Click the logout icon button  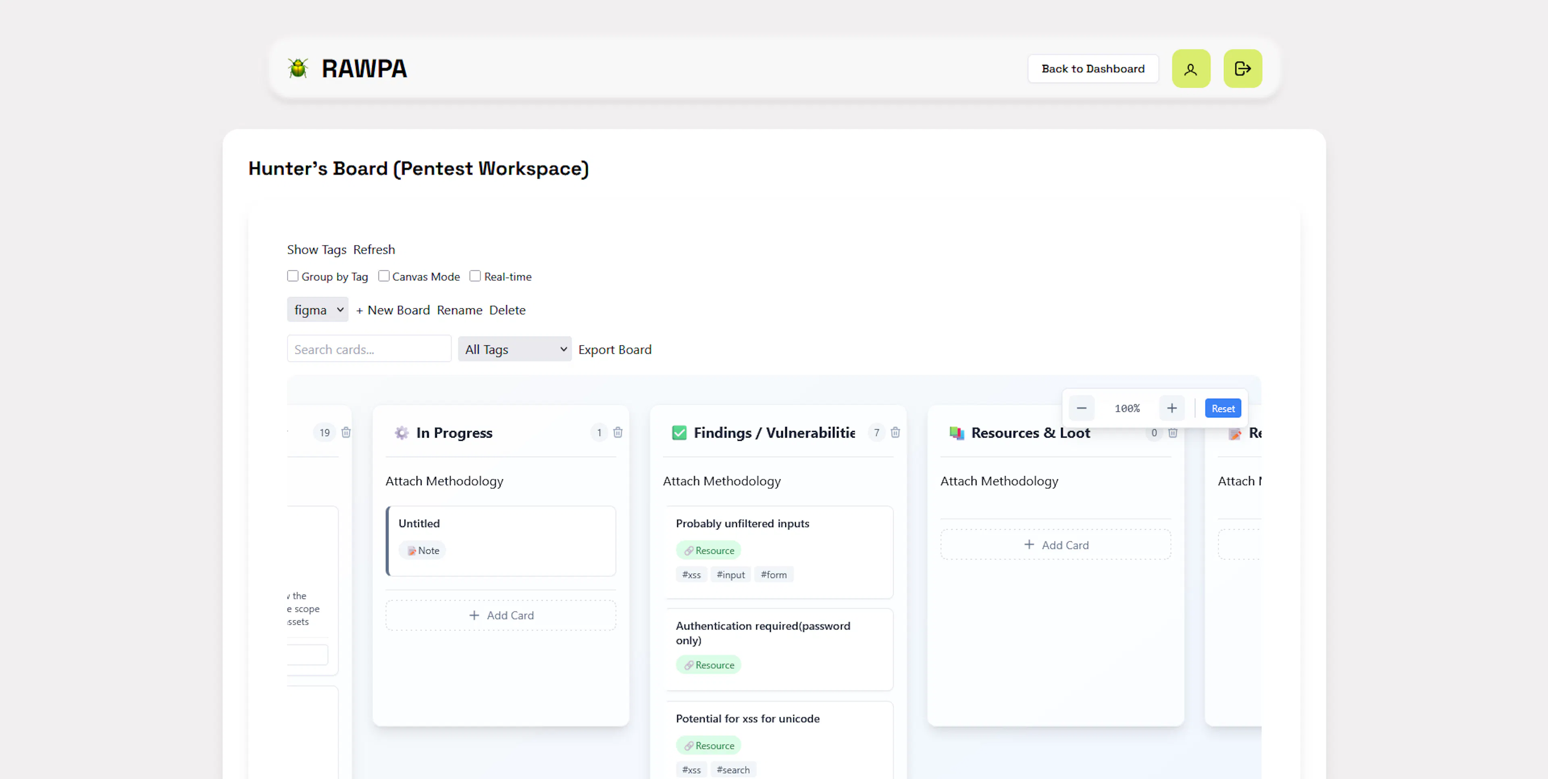[x=1242, y=69]
